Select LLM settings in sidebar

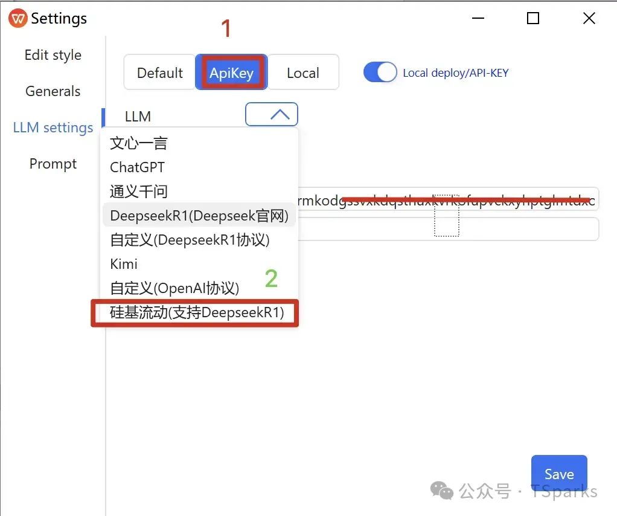click(x=53, y=127)
